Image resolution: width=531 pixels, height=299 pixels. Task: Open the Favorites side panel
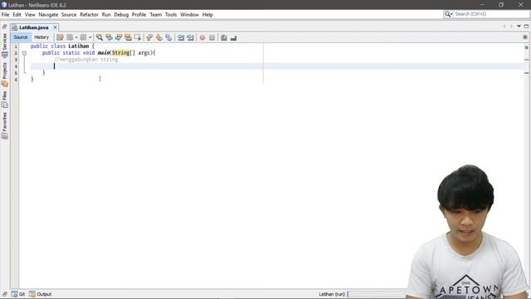pos(5,125)
